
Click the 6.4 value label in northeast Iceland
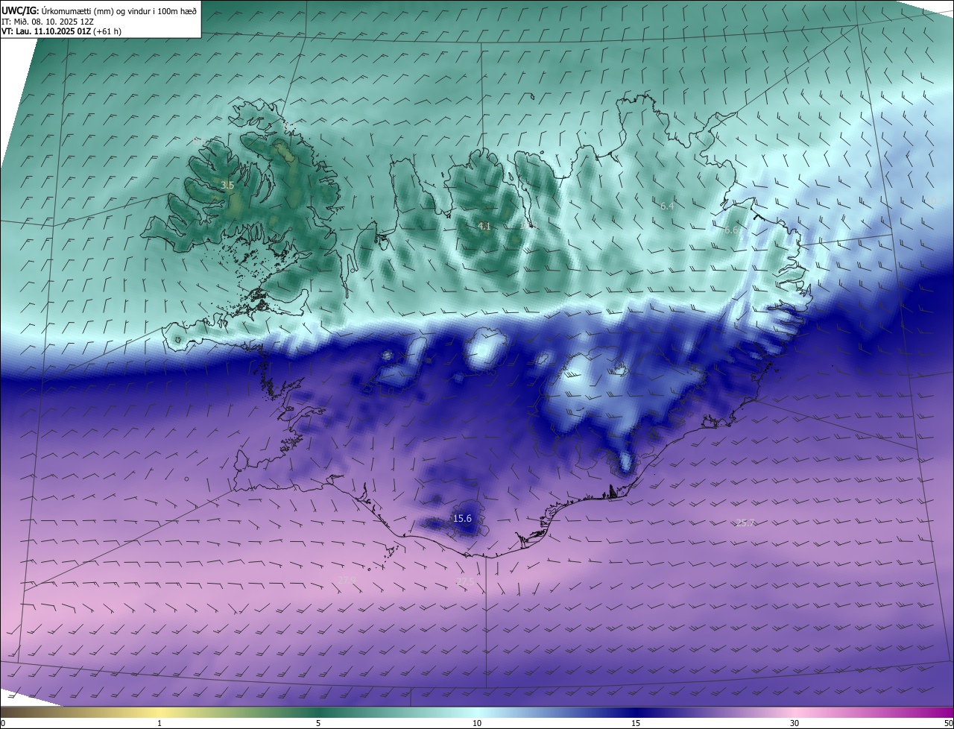[x=667, y=206]
